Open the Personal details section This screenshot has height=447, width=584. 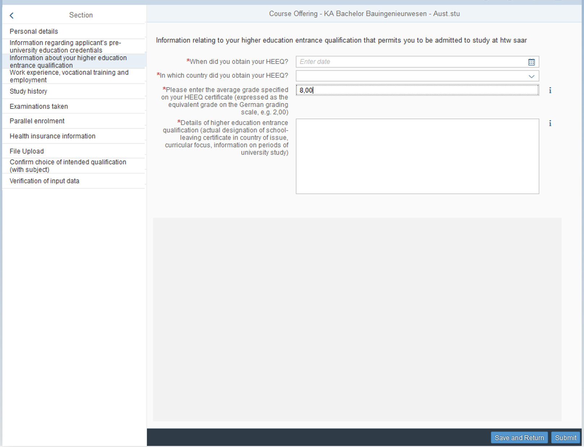coord(34,31)
